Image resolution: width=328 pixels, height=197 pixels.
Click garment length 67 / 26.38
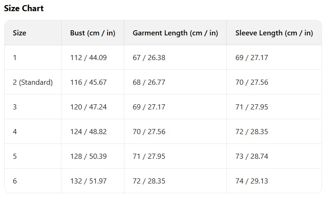(149, 58)
